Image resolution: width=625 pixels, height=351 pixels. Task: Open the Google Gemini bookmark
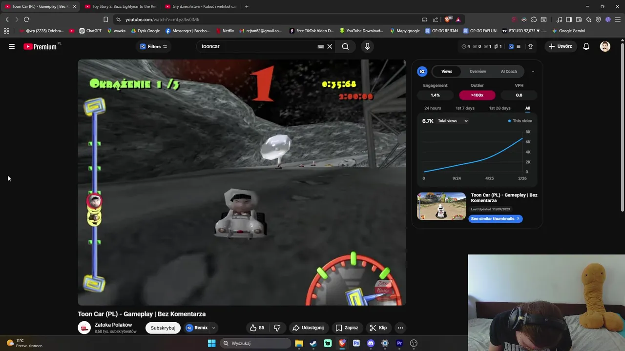tap(568, 31)
